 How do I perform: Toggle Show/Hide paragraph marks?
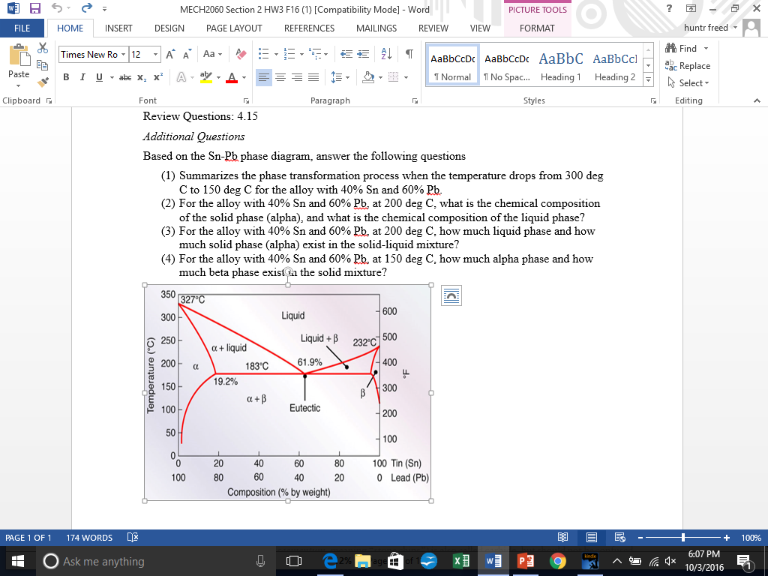(409, 55)
